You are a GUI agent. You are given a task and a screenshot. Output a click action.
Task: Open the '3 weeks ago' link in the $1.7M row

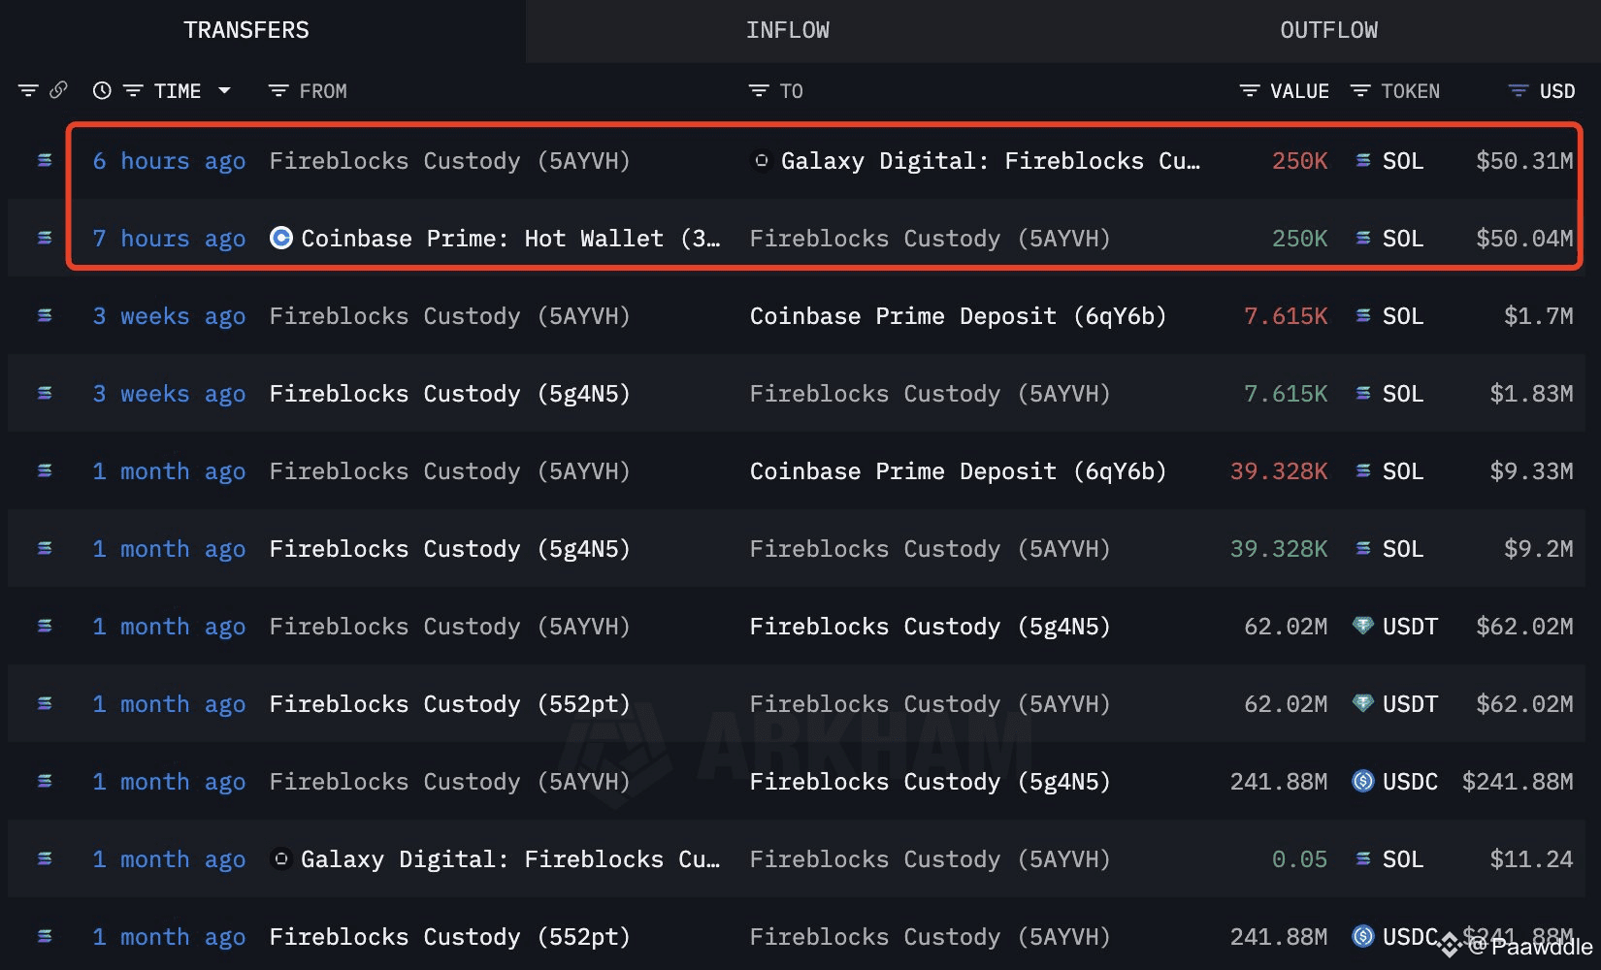point(169,316)
